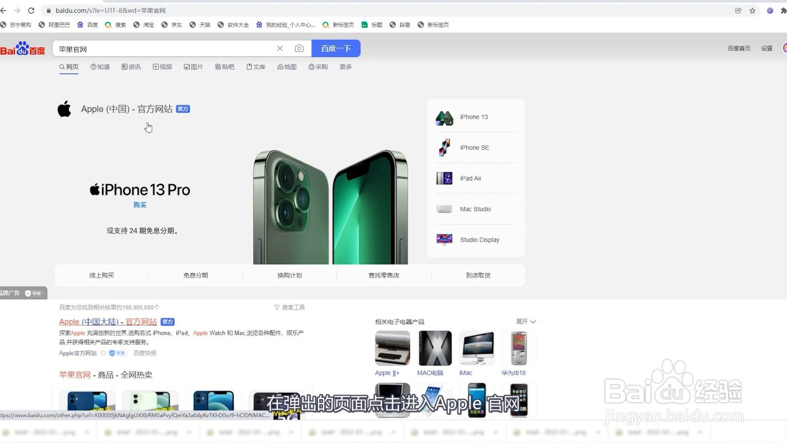
Task: Open the 京东 bookmark
Action: (172, 25)
